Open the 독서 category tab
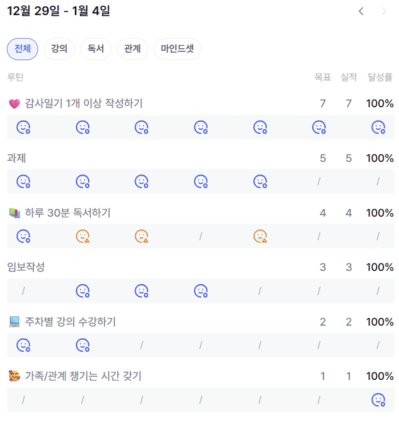This screenshot has width=399, height=428. coord(96,49)
